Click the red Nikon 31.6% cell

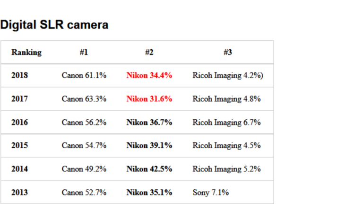click(x=149, y=99)
